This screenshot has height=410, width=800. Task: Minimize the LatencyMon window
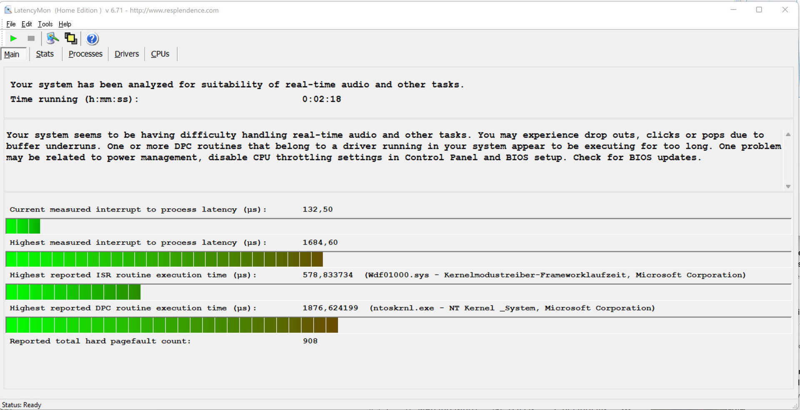(734, 10)
